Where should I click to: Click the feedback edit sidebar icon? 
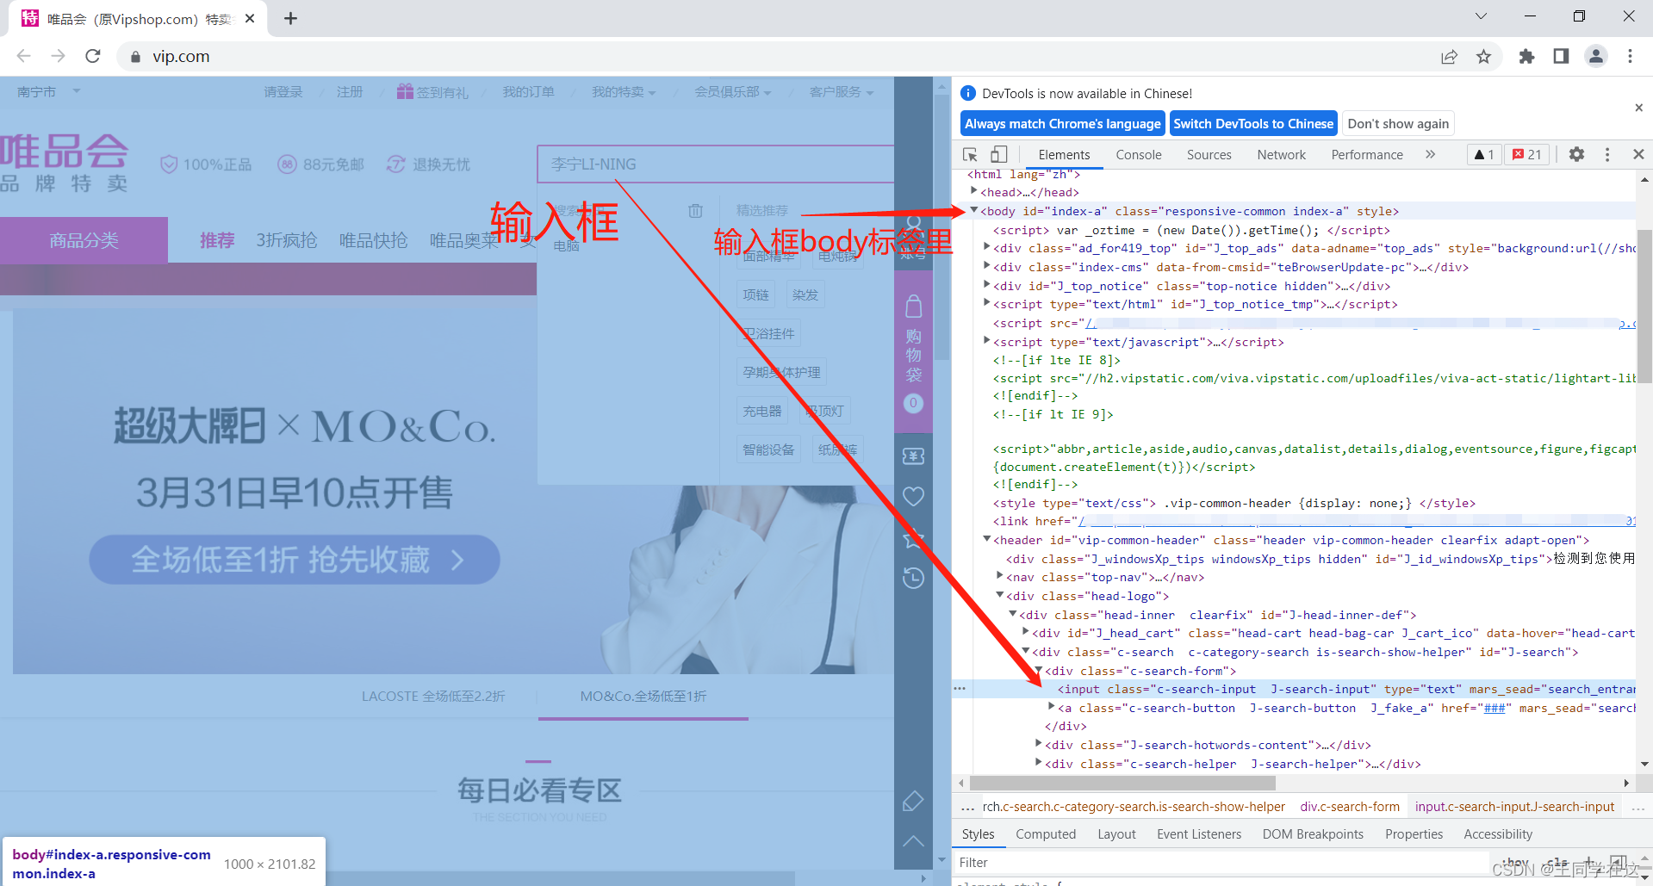pos(913,801)
